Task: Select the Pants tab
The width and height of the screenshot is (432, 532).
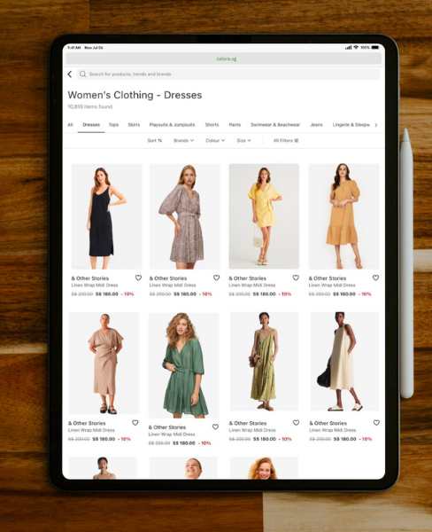Action: point(235,125)
